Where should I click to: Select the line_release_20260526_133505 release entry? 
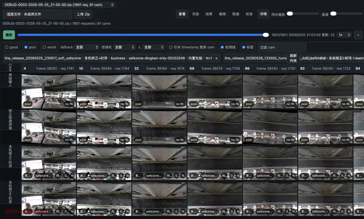pyautogui.click(x=255, y=58)
